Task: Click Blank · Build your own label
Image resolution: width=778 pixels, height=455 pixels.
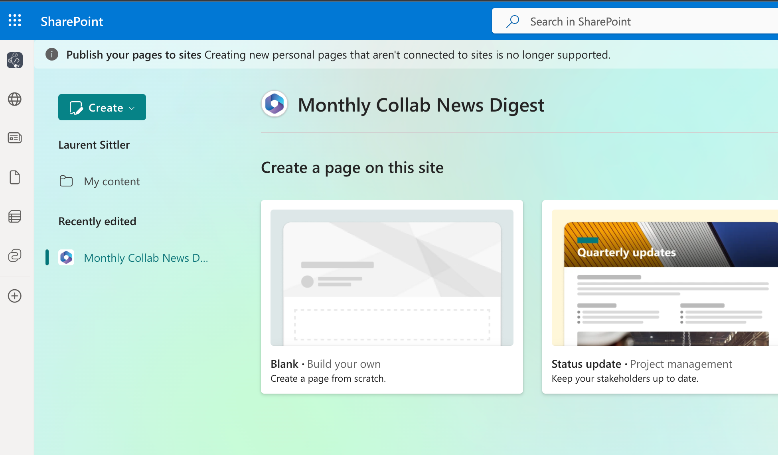Action: [x=326, y=364]
